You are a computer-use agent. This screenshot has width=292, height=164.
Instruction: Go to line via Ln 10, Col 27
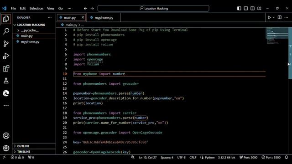[148, 158]
